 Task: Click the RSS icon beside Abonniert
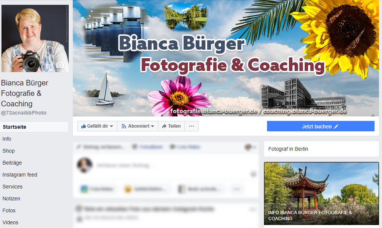(x=124, y=126)
